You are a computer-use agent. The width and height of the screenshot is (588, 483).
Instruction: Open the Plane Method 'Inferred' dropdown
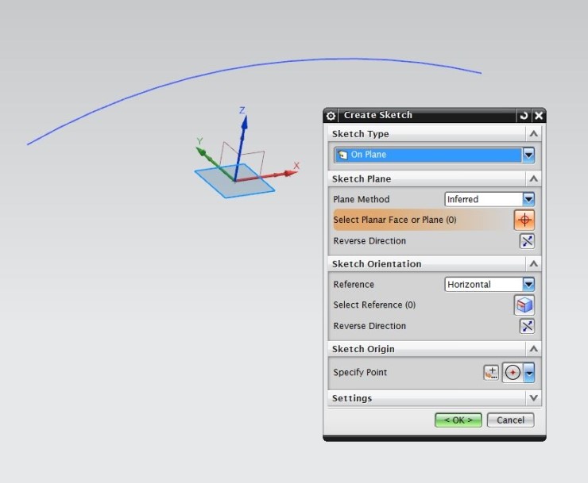pos(528,199)
